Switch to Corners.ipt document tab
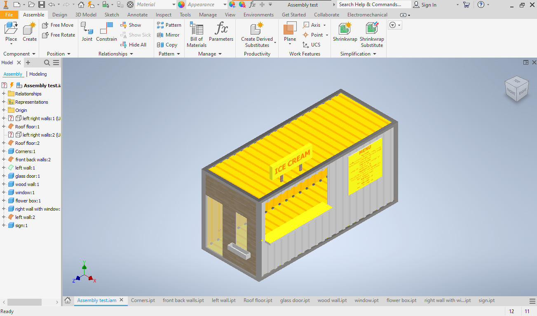537x316 pixels. pos(143,300)
